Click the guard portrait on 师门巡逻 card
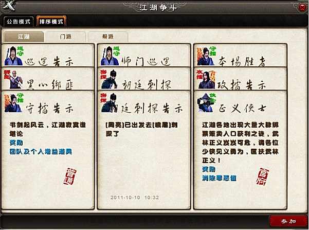 [110, 56]
